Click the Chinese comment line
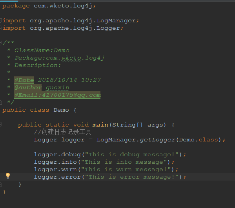Viewport: 235px width, 208px height. 63,132
